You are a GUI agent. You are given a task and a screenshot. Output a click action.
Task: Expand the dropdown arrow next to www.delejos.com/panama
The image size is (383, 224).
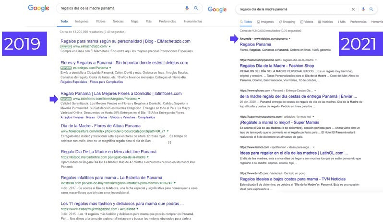pos(290,39)
